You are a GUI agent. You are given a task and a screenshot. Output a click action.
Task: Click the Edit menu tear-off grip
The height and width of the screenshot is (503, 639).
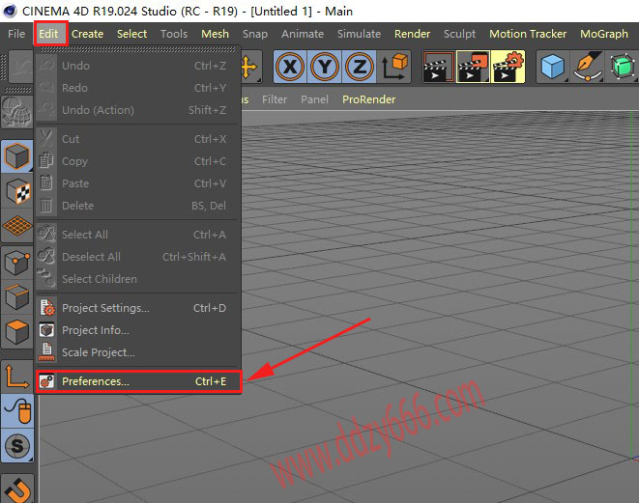pos(137,49)
